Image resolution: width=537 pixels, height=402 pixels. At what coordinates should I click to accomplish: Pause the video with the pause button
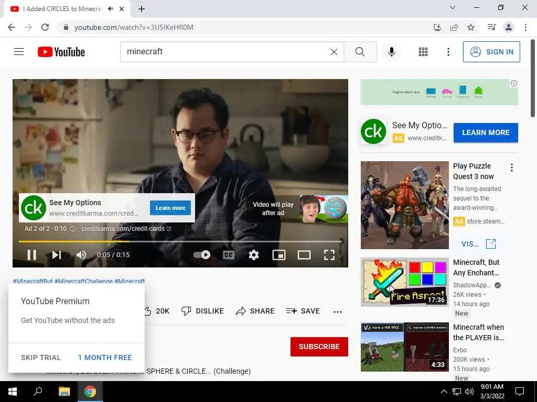[x=32, y=255]
